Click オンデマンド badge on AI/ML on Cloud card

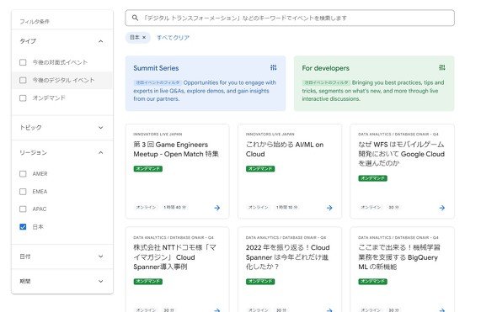[260, 169]
